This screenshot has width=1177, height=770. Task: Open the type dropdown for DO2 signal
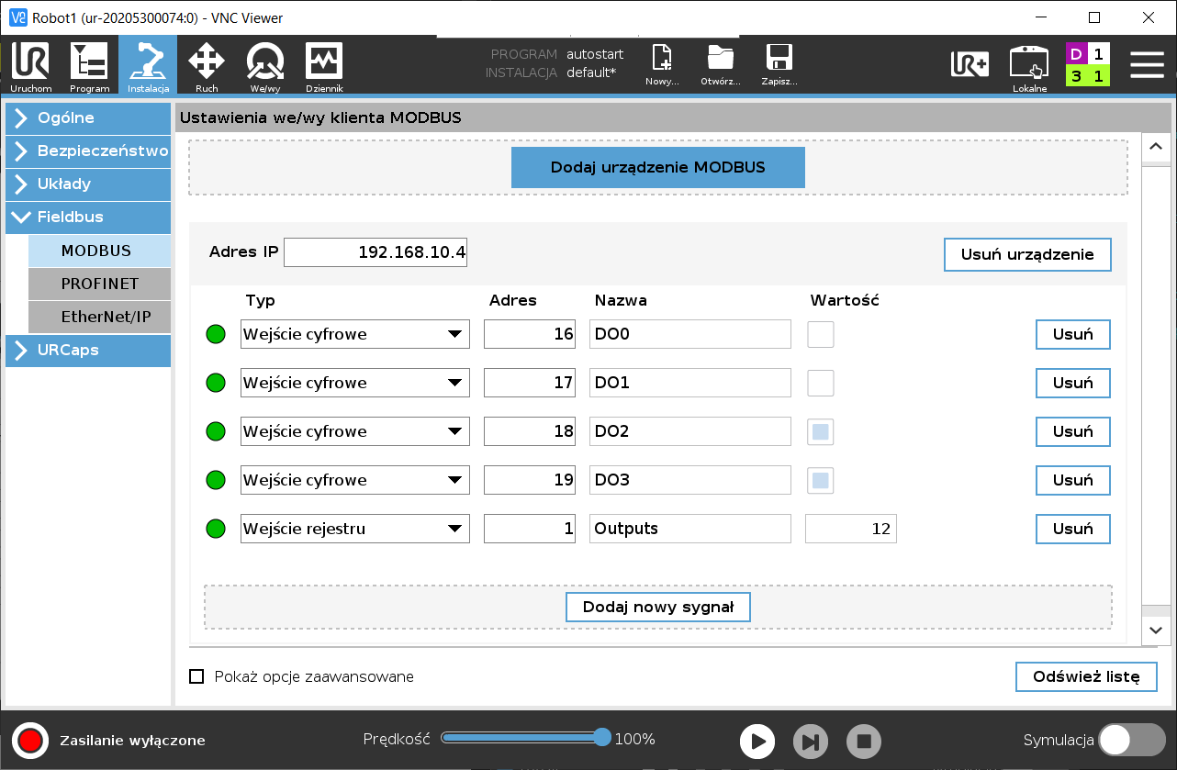[x=355, y=431]
